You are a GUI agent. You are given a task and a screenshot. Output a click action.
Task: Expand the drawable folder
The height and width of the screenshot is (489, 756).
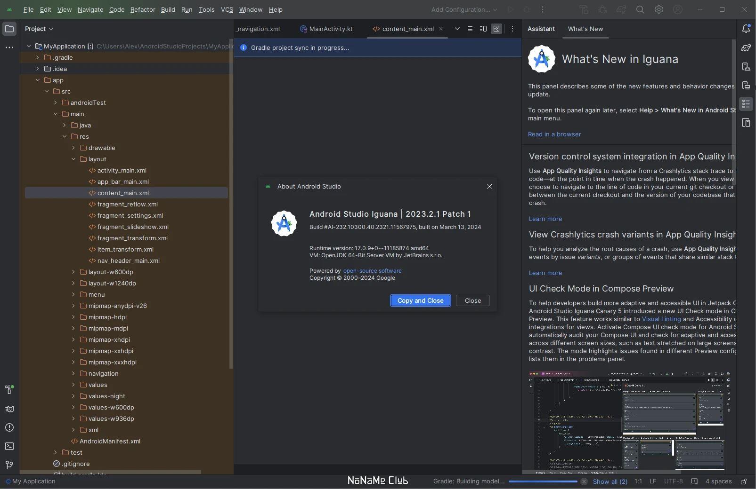[73, 148]
